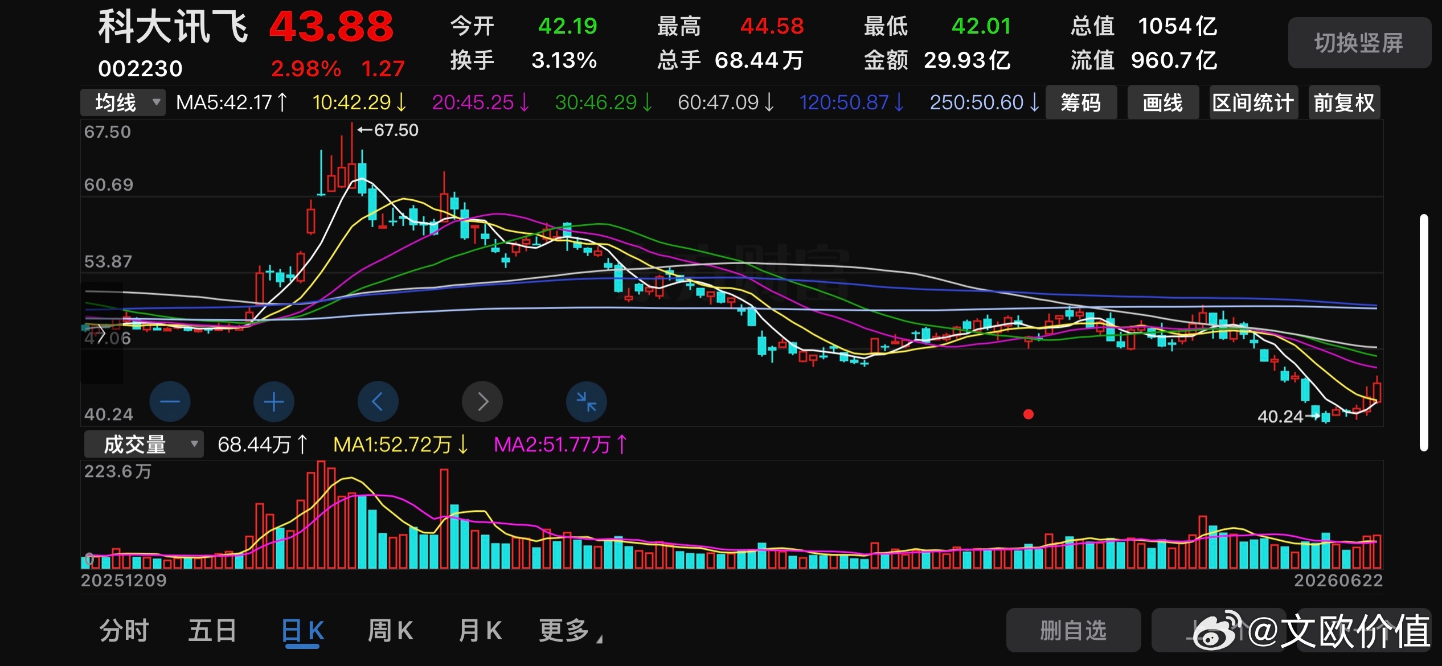Tap the green 30:46.29 moving average value
The image size is (1442, 666).
[x=604, y=102]
